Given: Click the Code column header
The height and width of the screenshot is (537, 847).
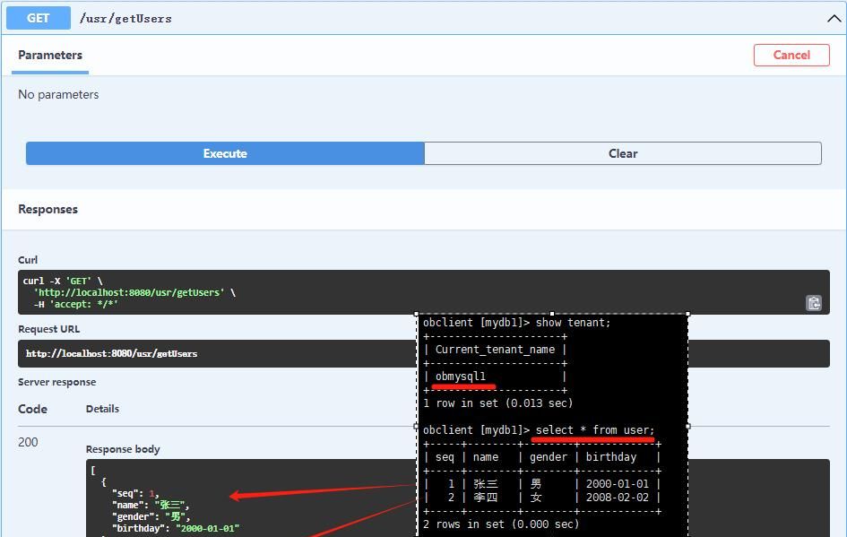Looking at the screenshot, I should click(33, 409).
